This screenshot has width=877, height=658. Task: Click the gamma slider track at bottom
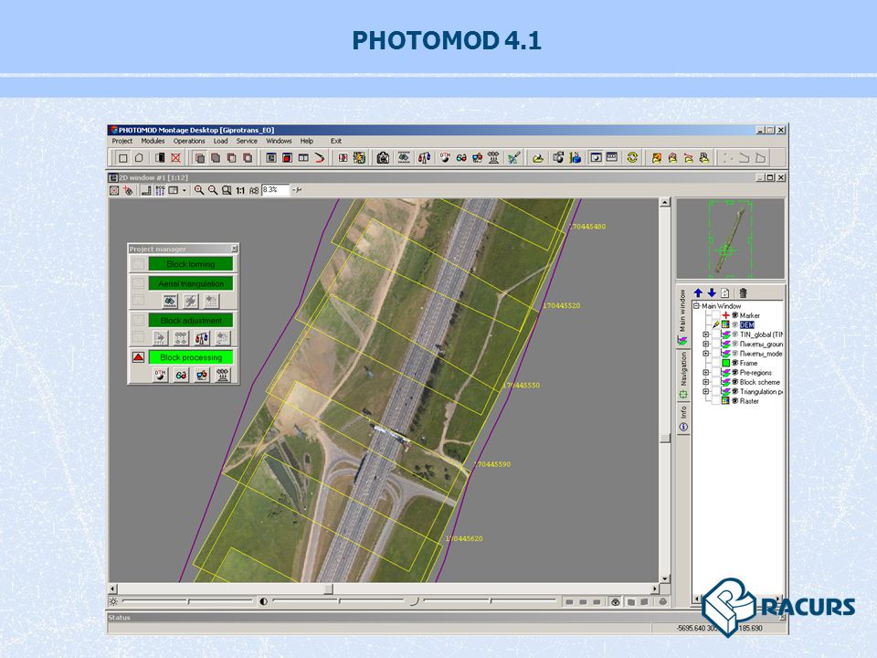[x=490, y=601]
